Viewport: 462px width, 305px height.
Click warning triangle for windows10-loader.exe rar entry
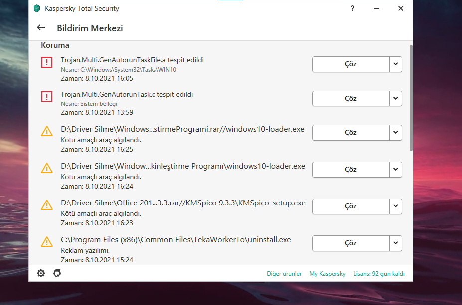click(x=47, y=131)
